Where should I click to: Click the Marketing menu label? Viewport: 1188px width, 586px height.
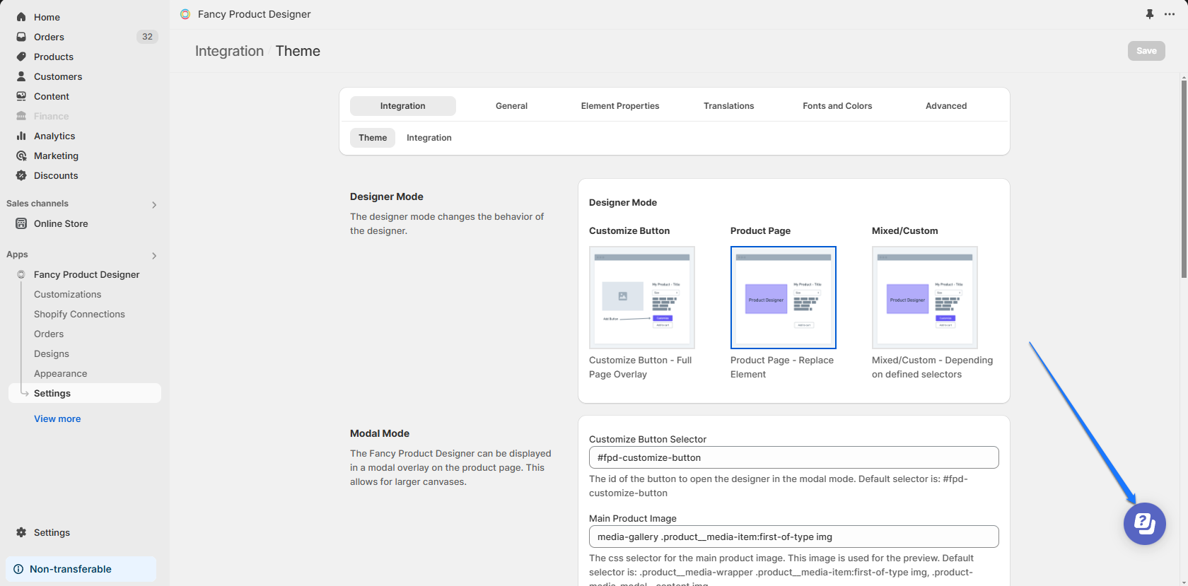(x=56, y=156)
